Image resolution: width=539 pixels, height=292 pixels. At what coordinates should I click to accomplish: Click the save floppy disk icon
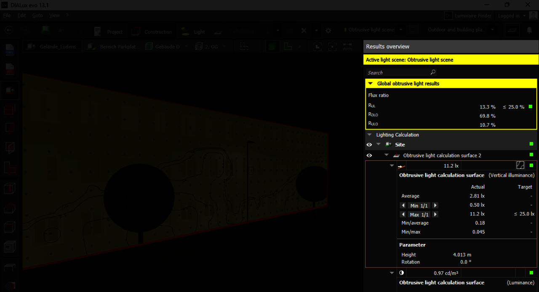[45, 30]
